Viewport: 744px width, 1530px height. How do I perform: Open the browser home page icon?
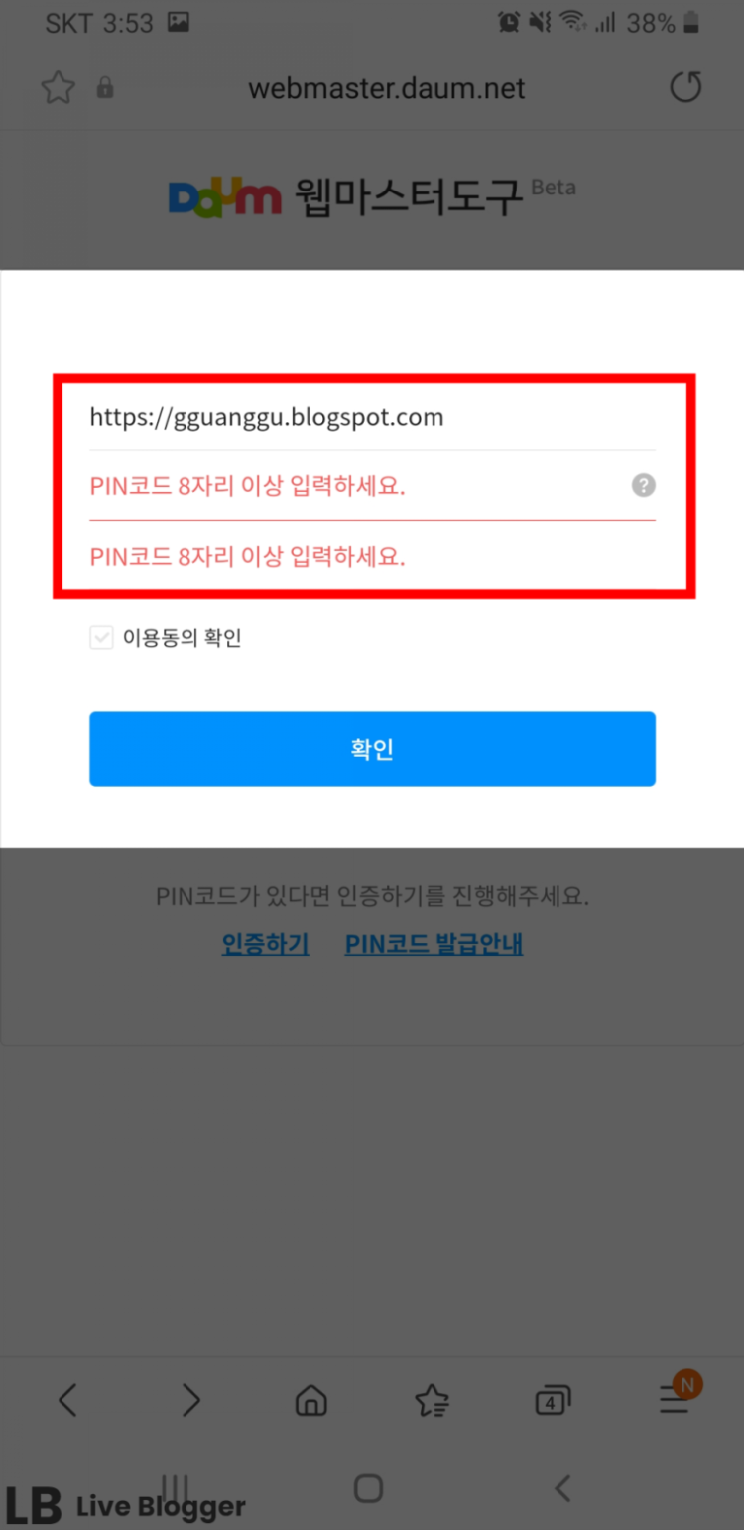coord(311,1400)
